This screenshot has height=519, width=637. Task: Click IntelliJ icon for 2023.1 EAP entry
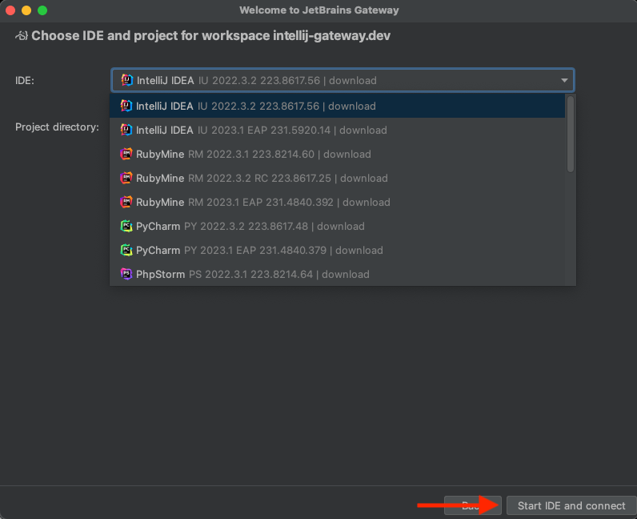(x=126, y=130)
